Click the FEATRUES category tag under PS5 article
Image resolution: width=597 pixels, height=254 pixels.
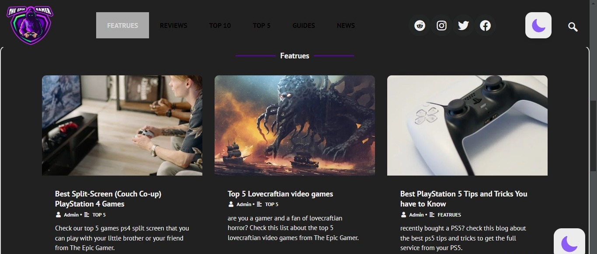point(449,215)
